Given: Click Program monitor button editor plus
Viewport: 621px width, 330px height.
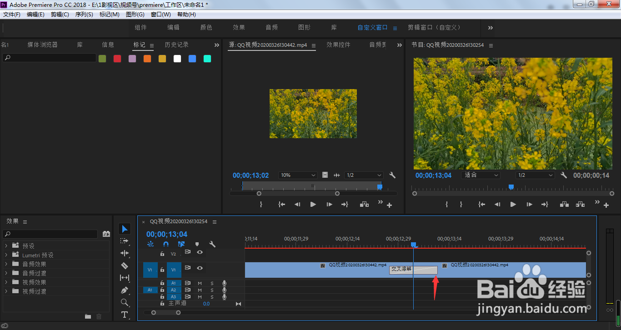Looking at the screenshot, I should [606, 205].
